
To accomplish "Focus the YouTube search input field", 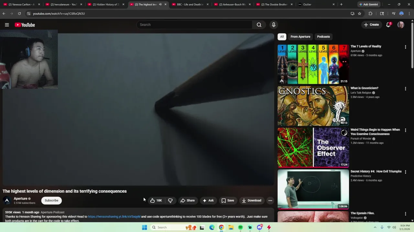I will [x=194, y=25].
